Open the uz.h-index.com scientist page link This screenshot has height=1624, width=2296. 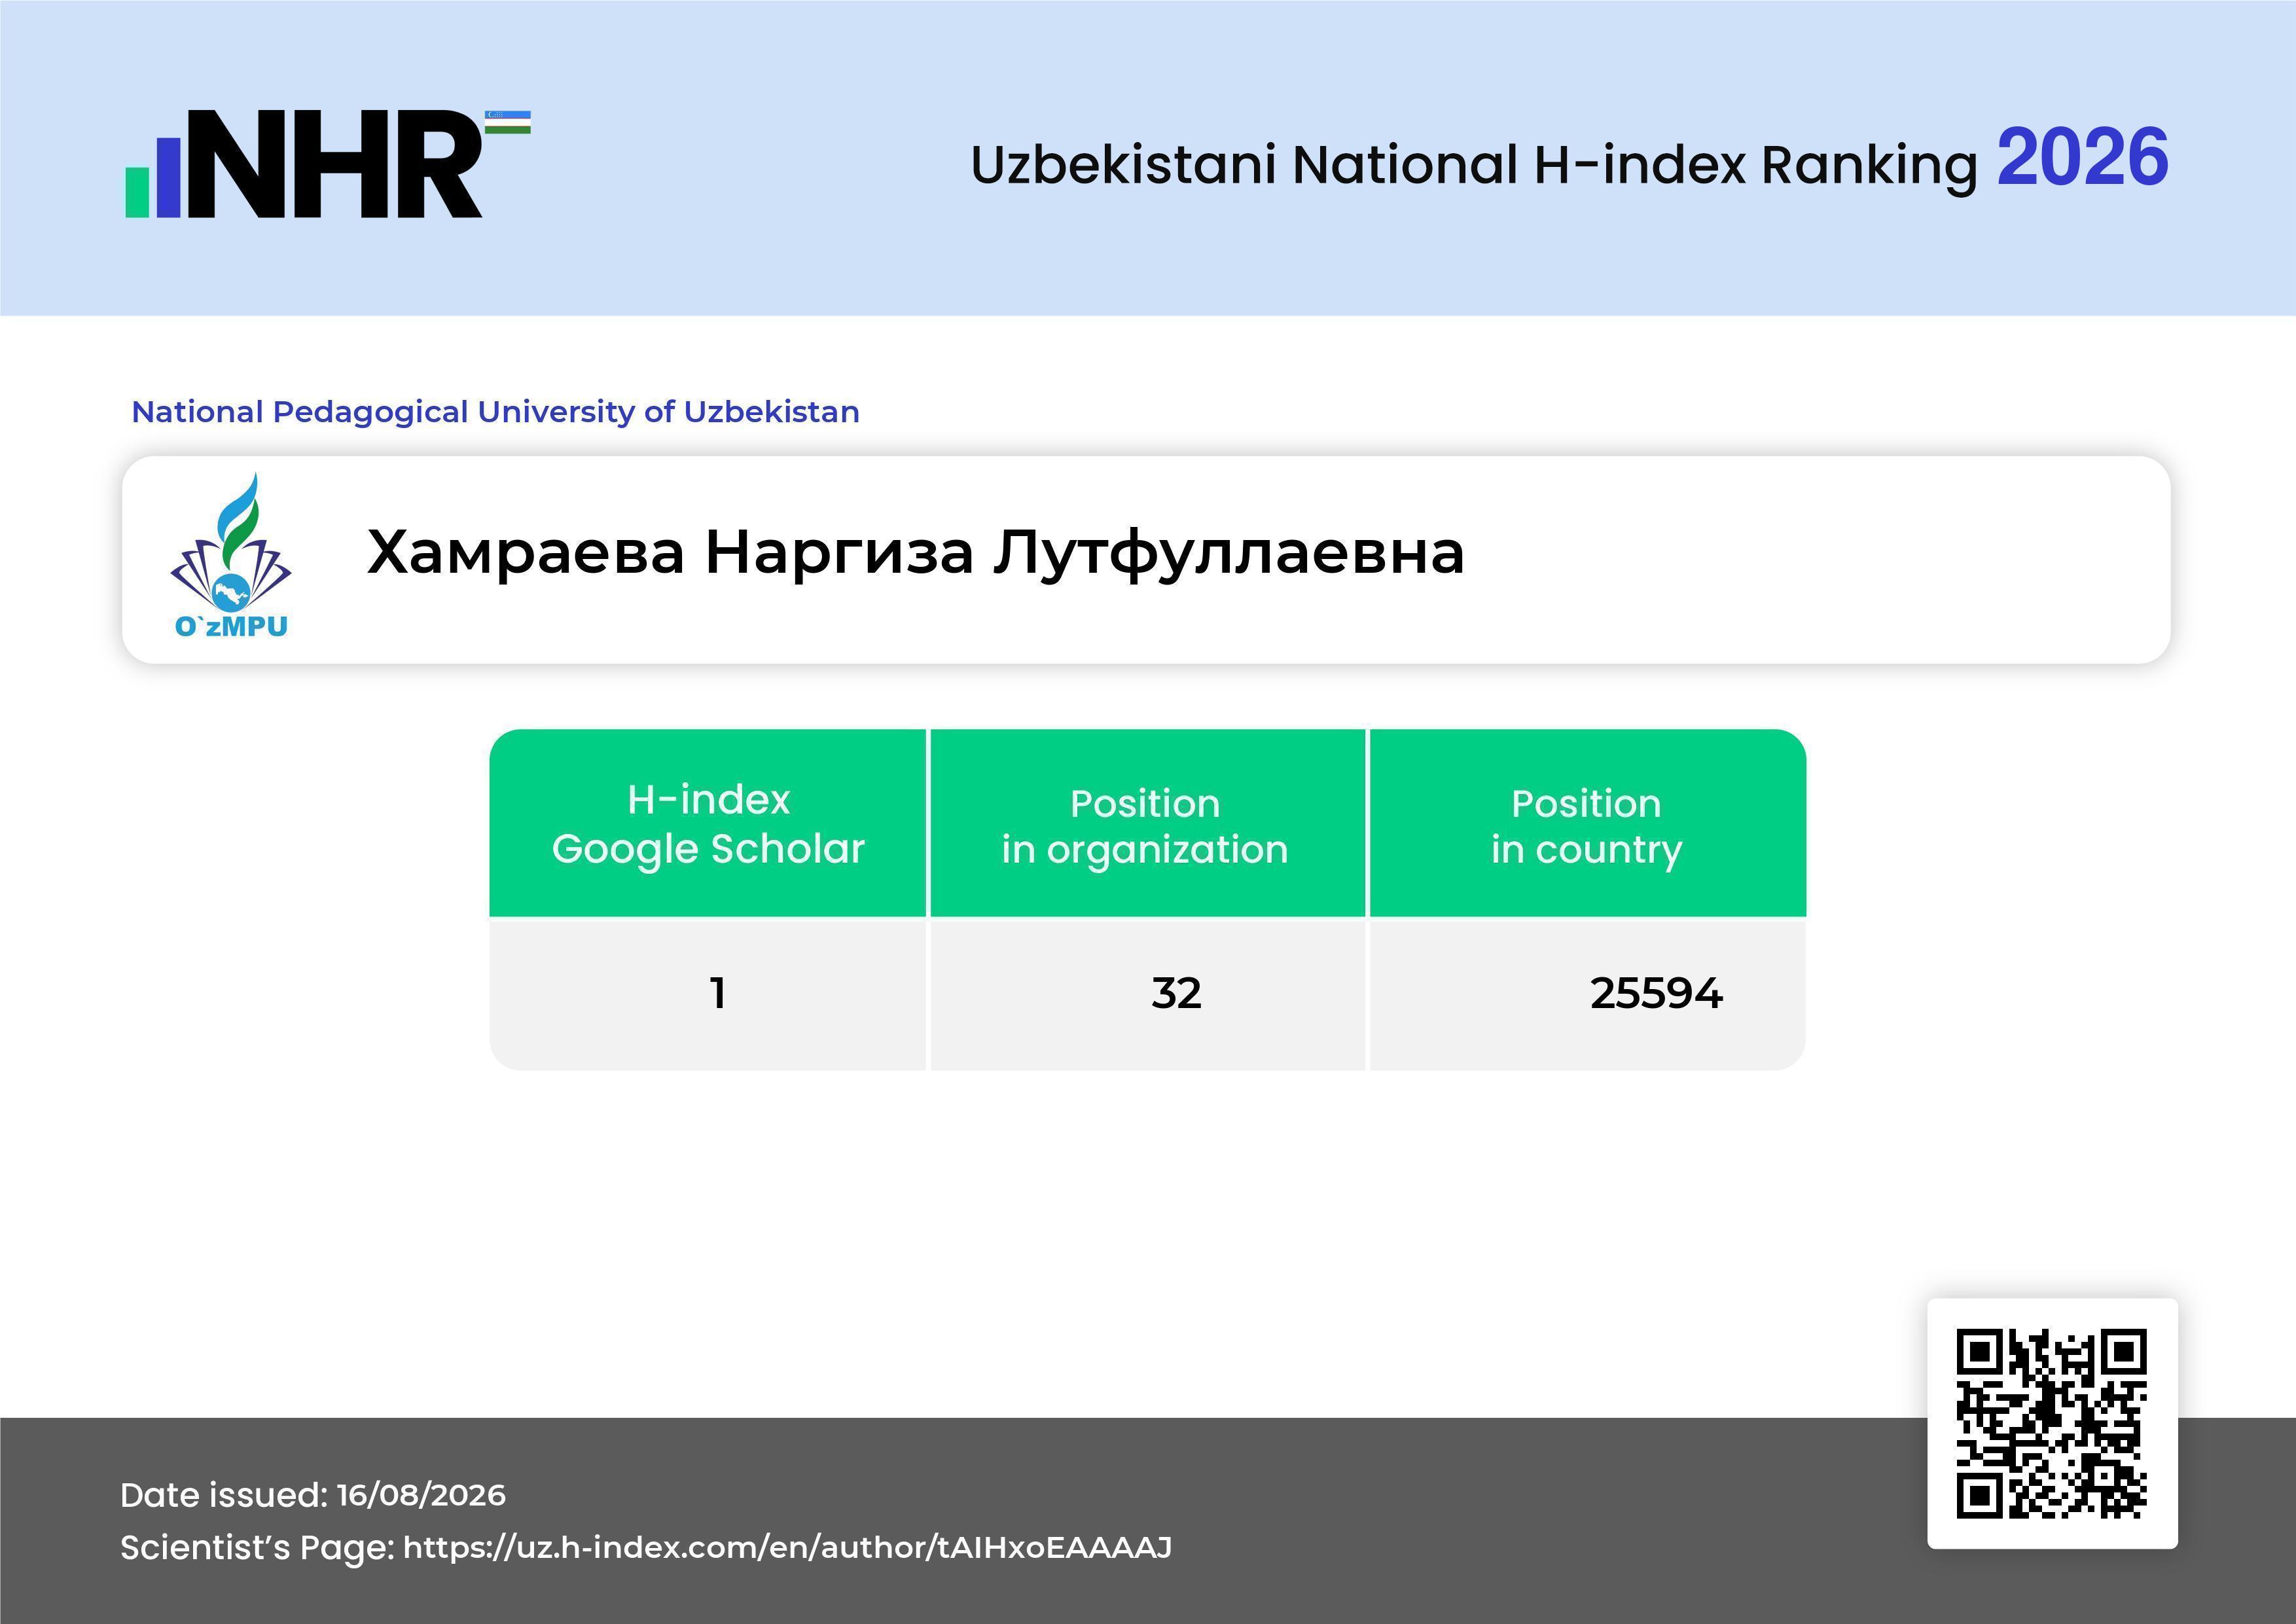pyautogui.click(x=787, y=1547)
